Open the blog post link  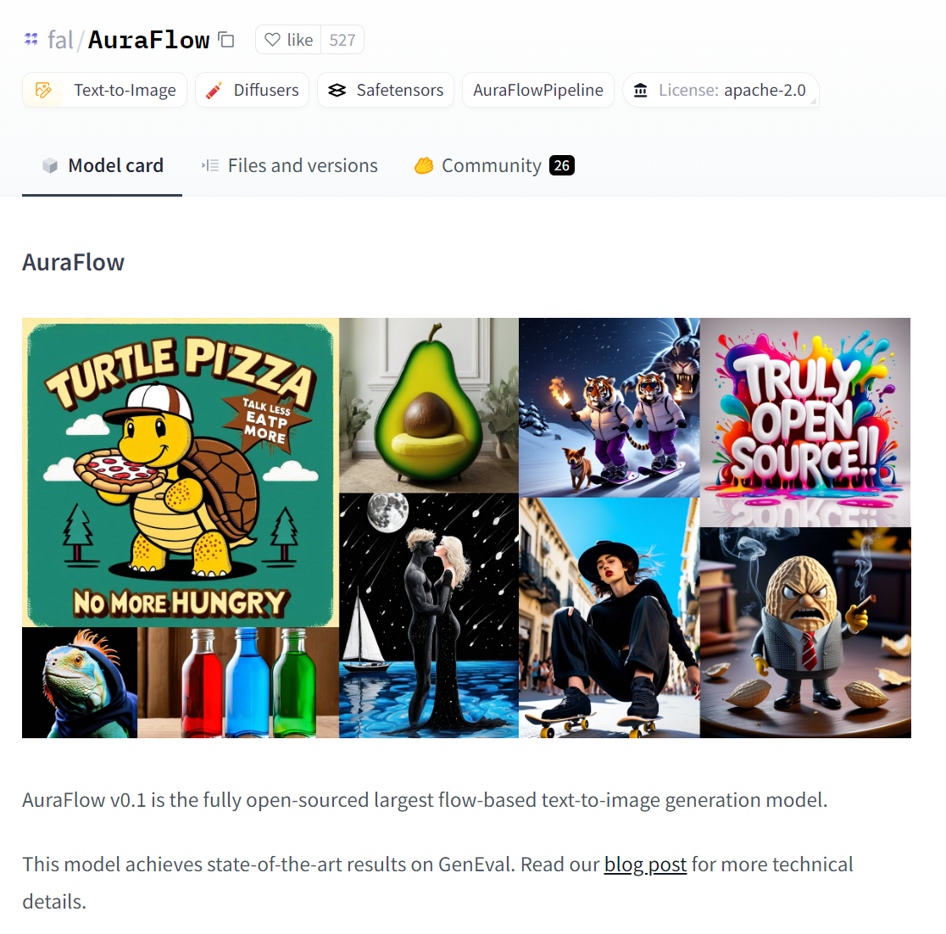point(645,864)
